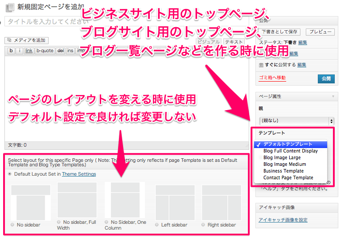Choose the One Column layout thumbnail
This screenshot has height=239, width=341.
coord(125,200)
